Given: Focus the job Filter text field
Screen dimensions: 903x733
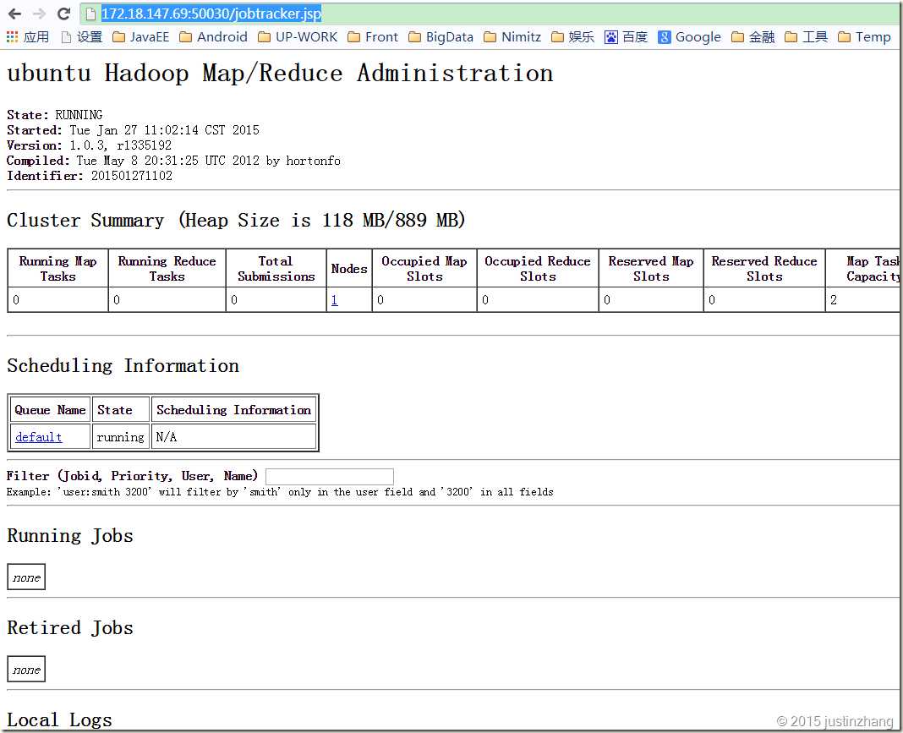Looking at the screenshot, I should tap(330, 476).
